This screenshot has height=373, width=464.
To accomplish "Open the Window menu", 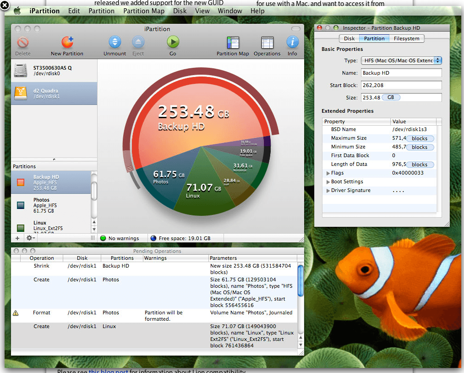I will (x=230, y=11).
